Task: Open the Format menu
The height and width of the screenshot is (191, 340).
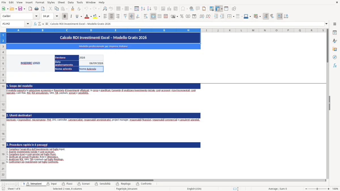Action: pos(40,2)
